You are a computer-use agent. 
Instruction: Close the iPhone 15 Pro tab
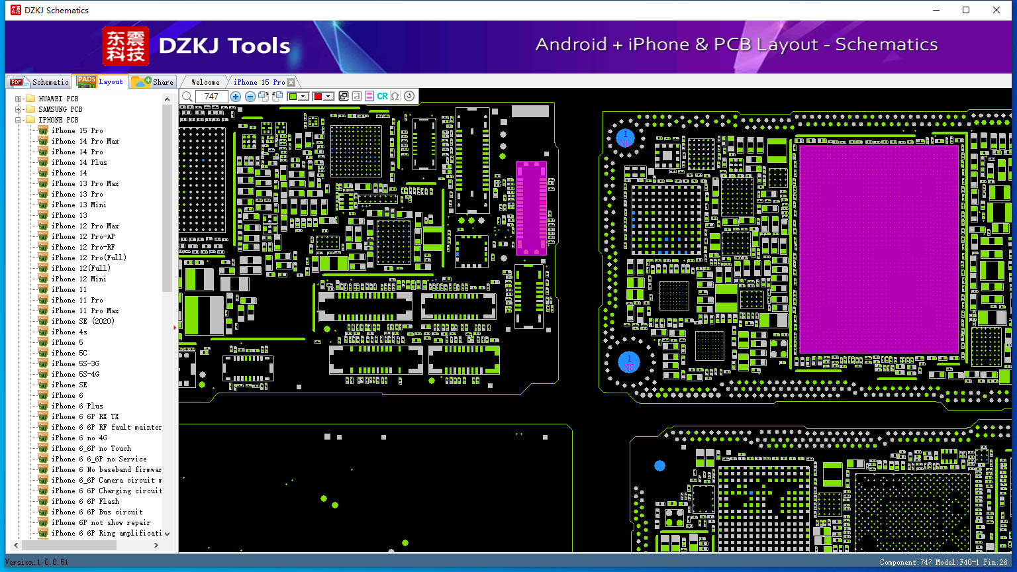291,83
